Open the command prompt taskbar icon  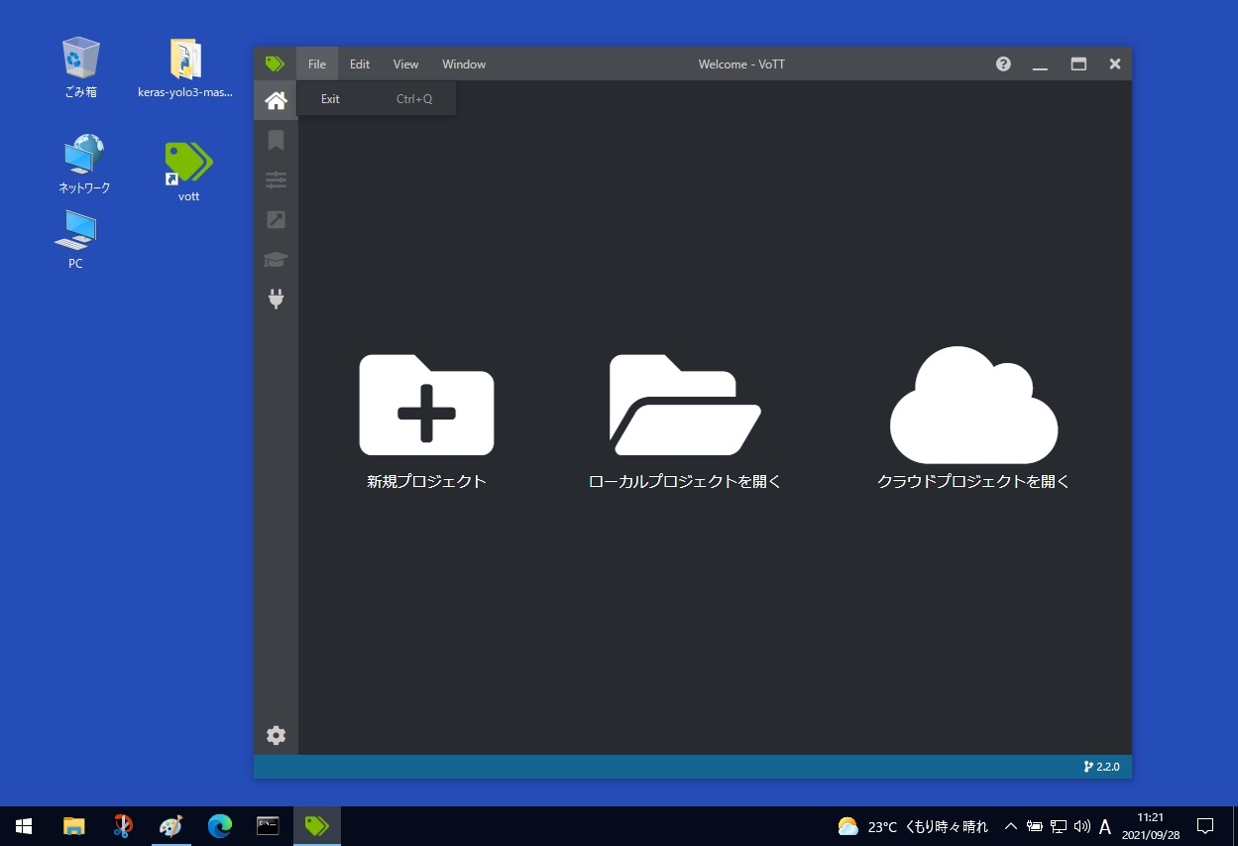(x=268, y=826)
